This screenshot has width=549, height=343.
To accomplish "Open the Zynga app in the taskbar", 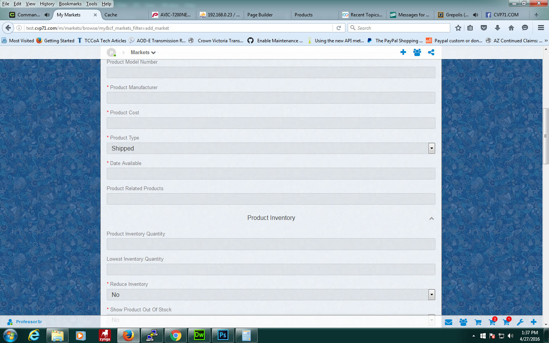I will point(104,335).
